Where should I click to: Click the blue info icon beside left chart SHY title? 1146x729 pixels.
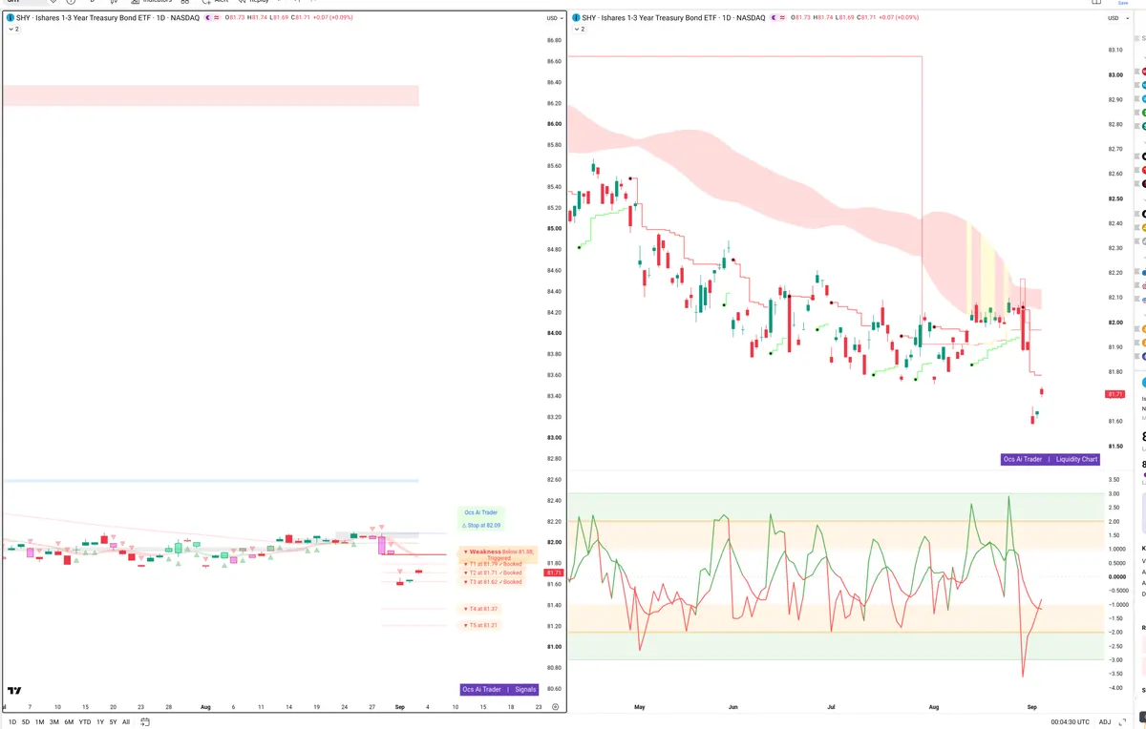tap(10, 18)
